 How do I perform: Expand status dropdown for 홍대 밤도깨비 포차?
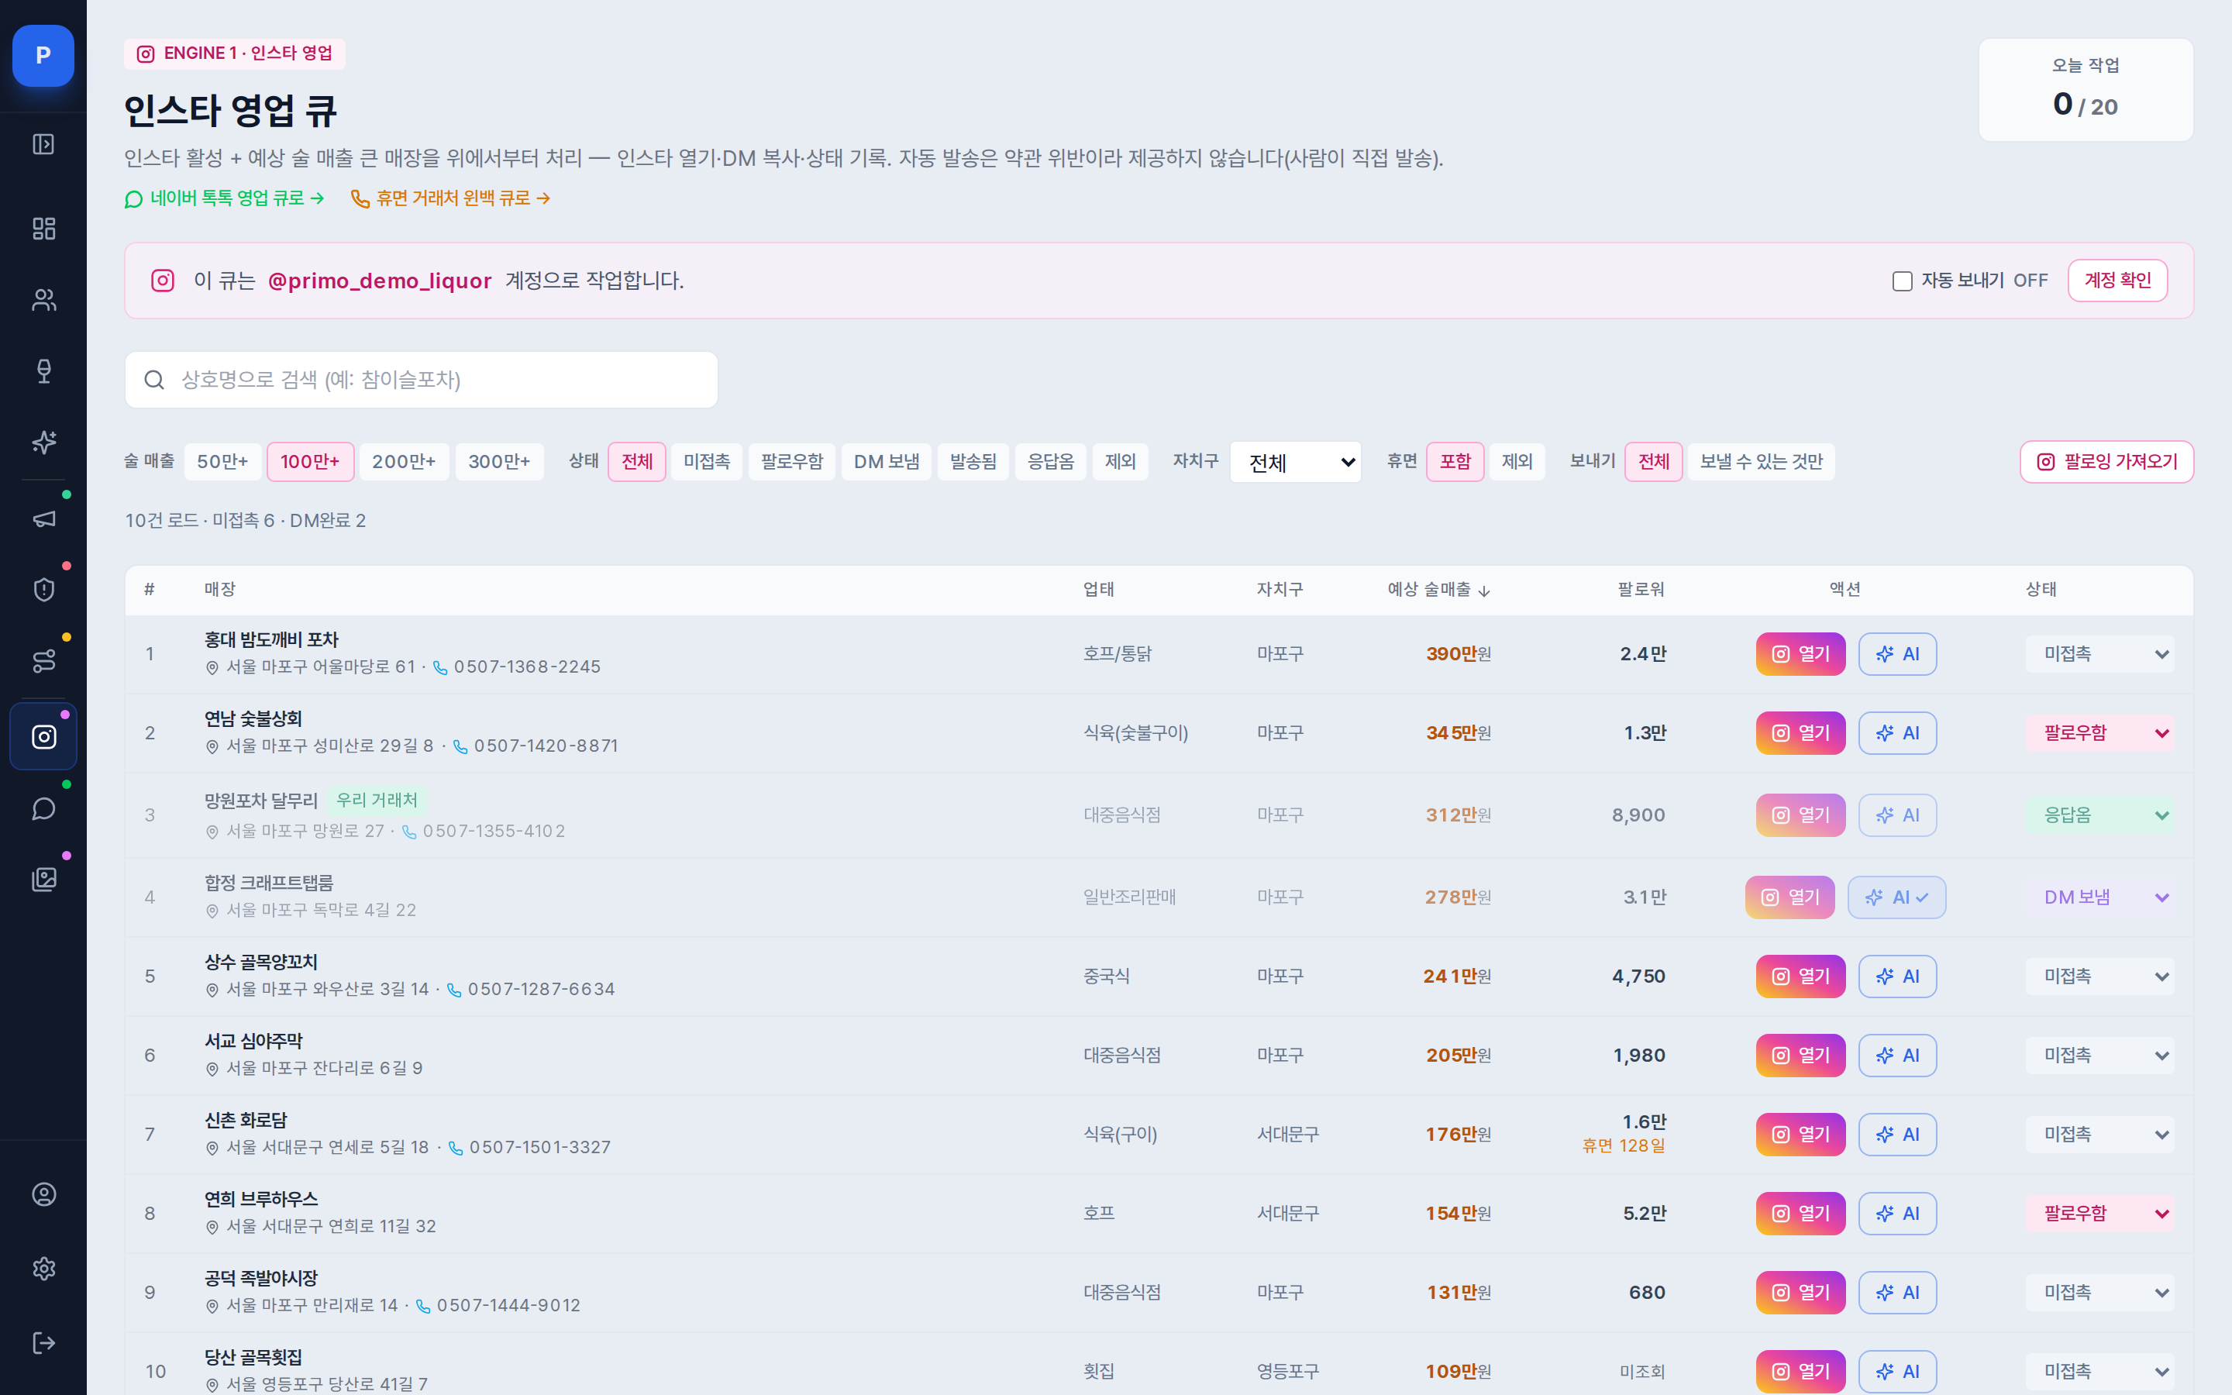tap(2099, 654)
